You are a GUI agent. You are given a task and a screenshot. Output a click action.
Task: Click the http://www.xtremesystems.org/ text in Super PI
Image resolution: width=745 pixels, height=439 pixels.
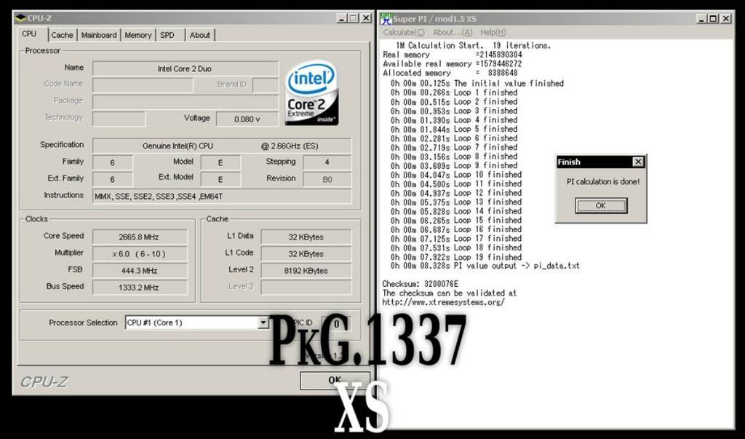pyautogui.click(x=443, y=302)
